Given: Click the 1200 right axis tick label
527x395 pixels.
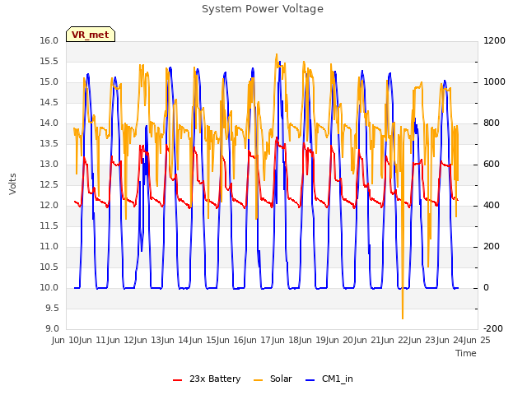Looking at the screenshot, I should (494, 40).
